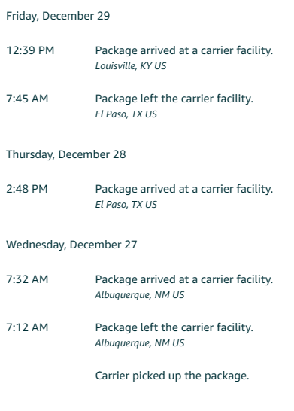The height and width of the screenshot is (411, 294).
Task: Click the 7:45 AM timestamp
Action: click(27, 99)
